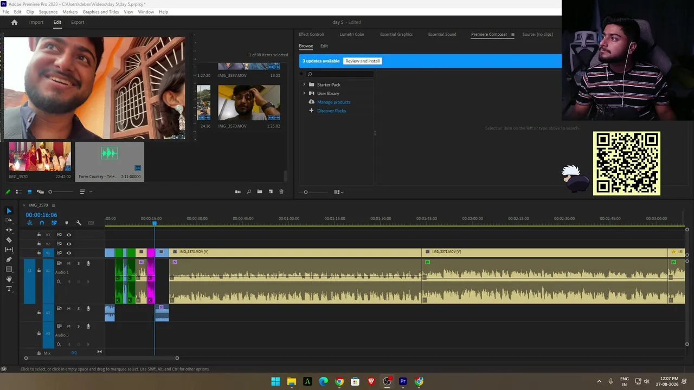Toggle V1 track output eye
This screenshot has width=694, height=390.
click(x=69, y=253)
